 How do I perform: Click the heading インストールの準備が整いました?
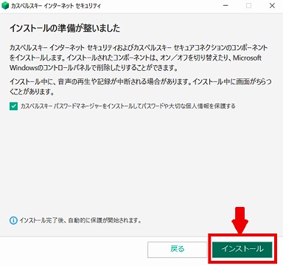click(x=65, y=28)
